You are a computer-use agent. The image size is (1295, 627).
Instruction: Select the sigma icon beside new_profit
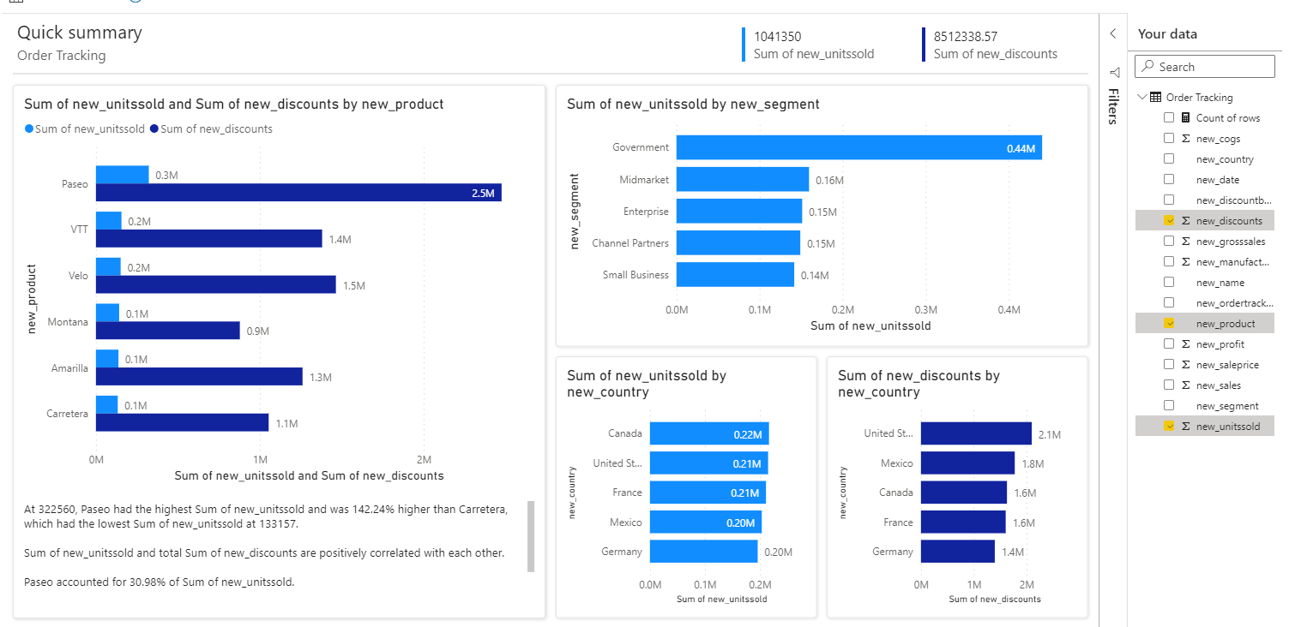pos(1185,343)
